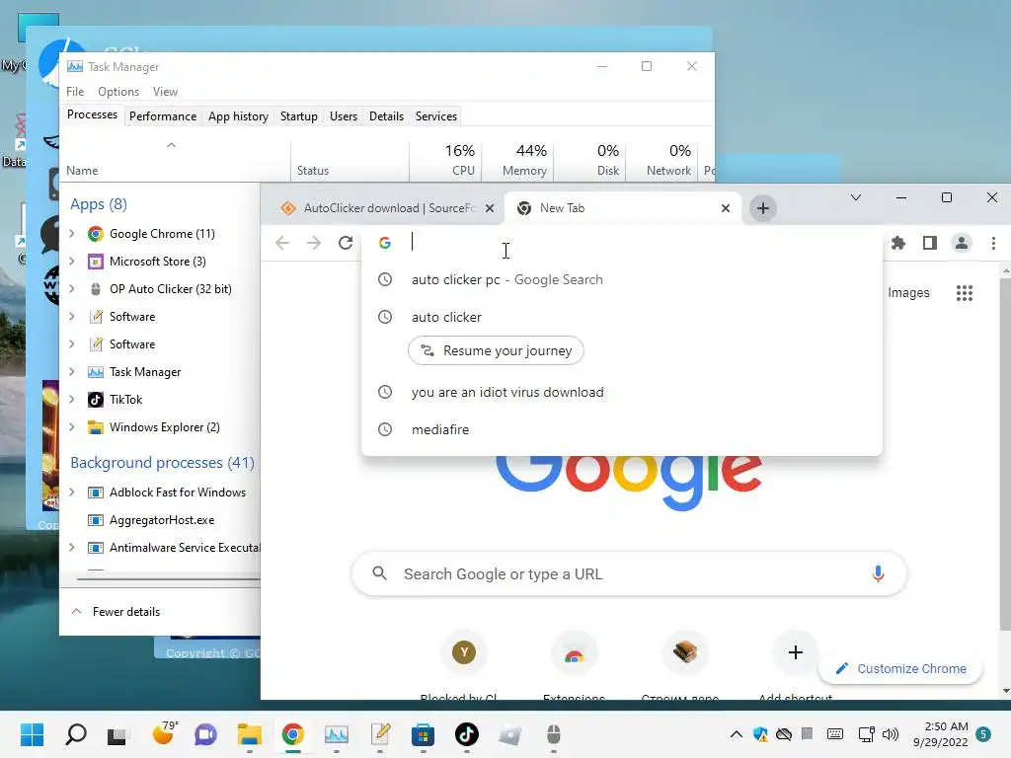Open the Windows Start menu
1011x758 pixels.
pyautogui.click(x=32, y=734)
